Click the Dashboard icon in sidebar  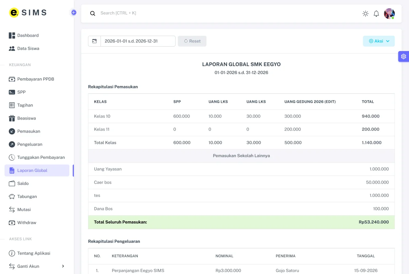(x=12, y=36)
